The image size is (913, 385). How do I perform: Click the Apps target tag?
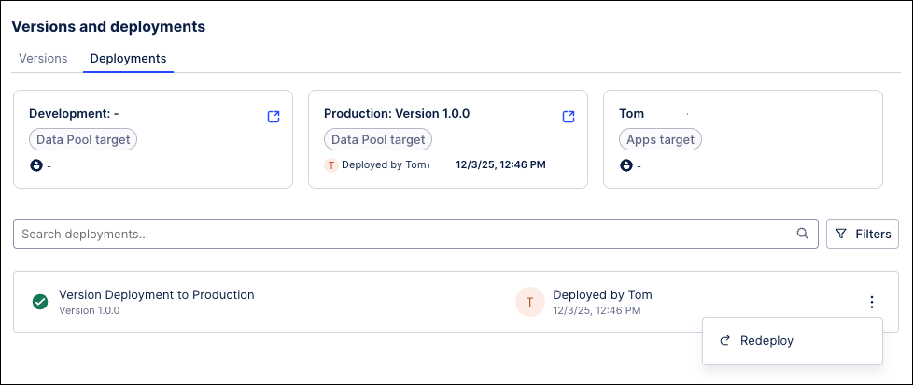click(660, 140)
